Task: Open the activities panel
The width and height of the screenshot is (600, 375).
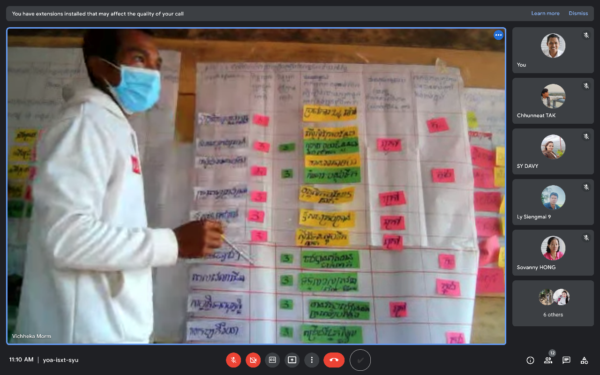Action: (x=584, y=360)
